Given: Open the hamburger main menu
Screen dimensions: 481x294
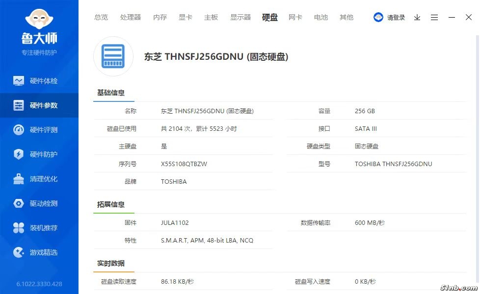Looking at the screenshot, I should (x=434, y=17).
